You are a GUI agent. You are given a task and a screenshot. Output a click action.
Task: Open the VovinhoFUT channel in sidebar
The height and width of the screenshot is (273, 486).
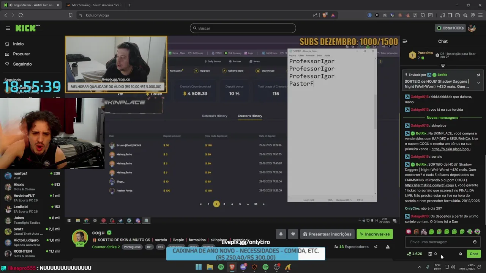click(32, 198)
